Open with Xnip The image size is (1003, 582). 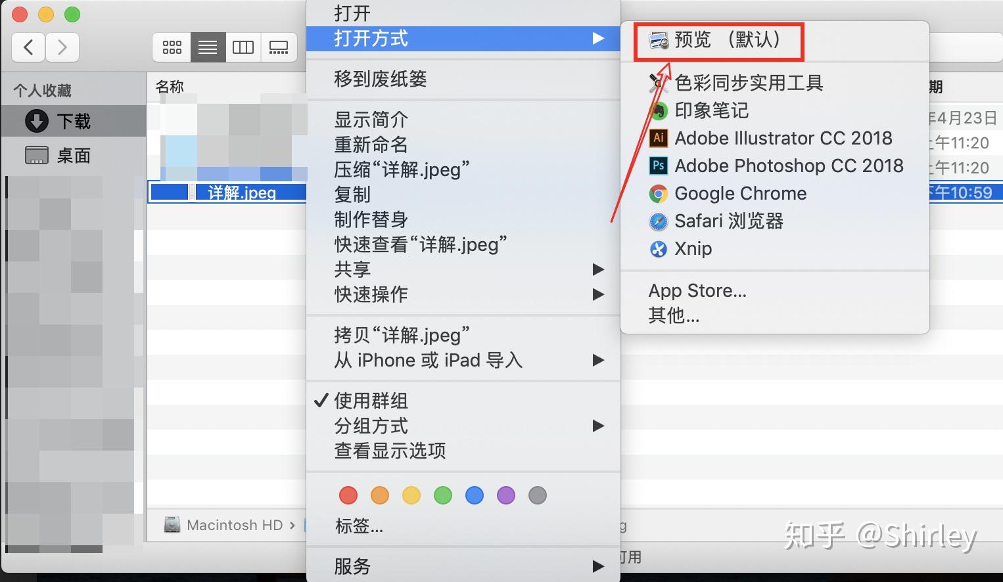click(775, 248)
